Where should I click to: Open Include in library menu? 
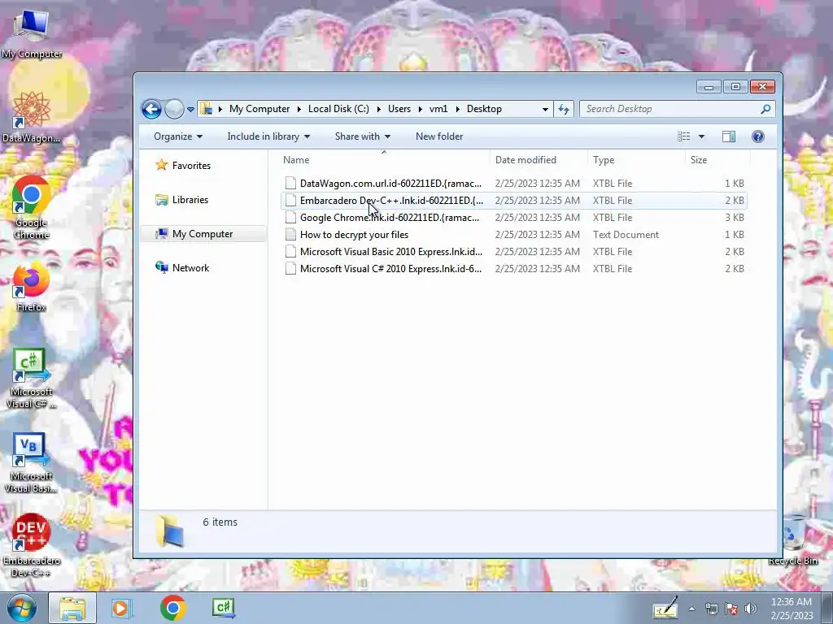click(268, 136)
